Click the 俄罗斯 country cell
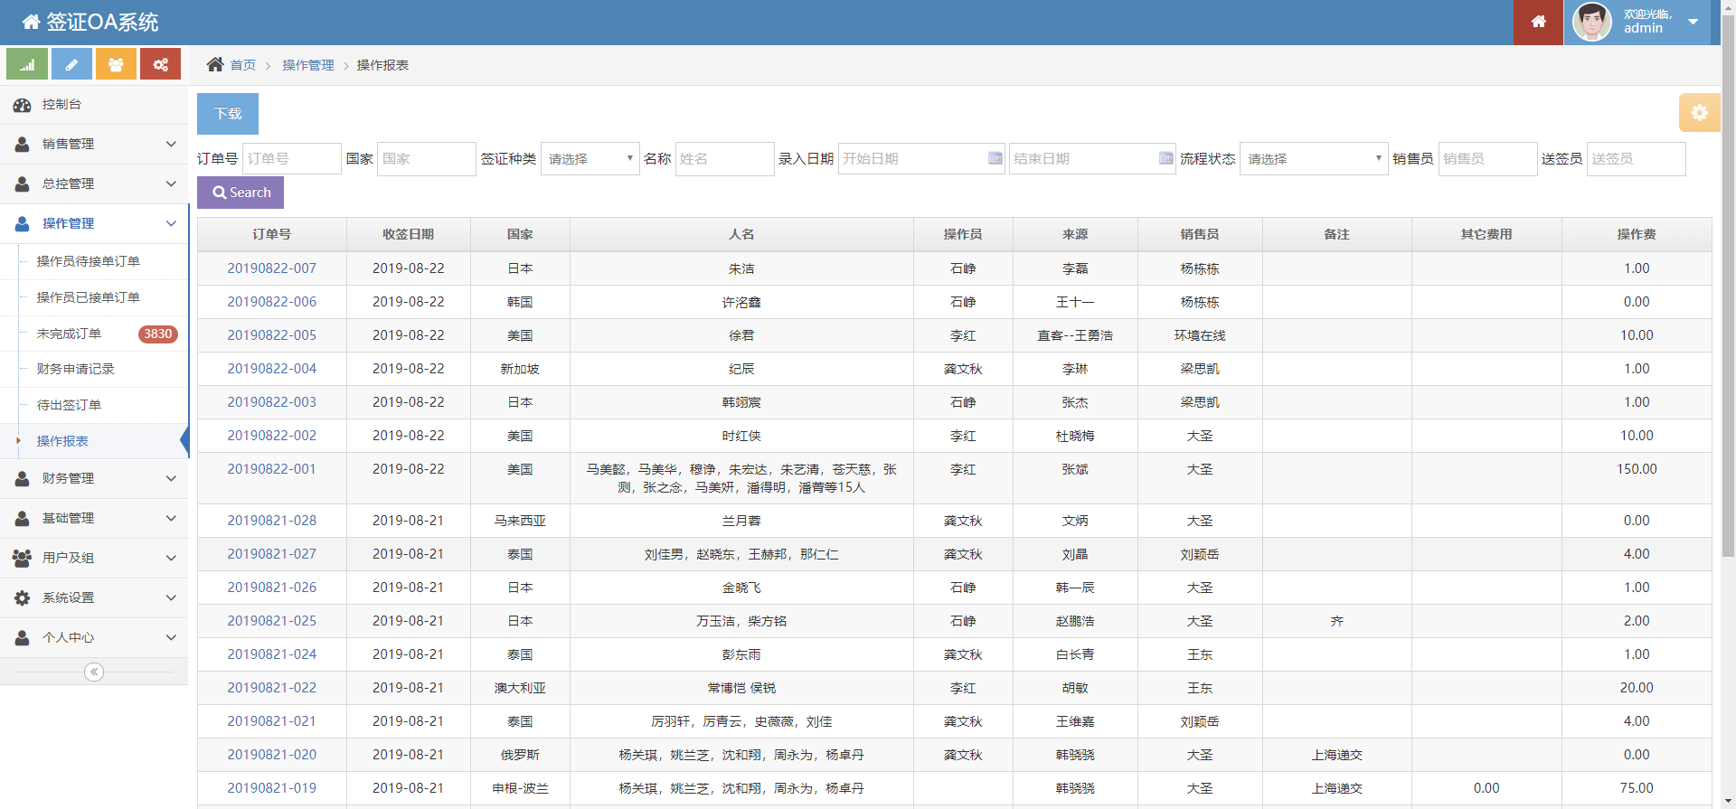The width and height of the screenshot is (1736, 809). (520, 755)
